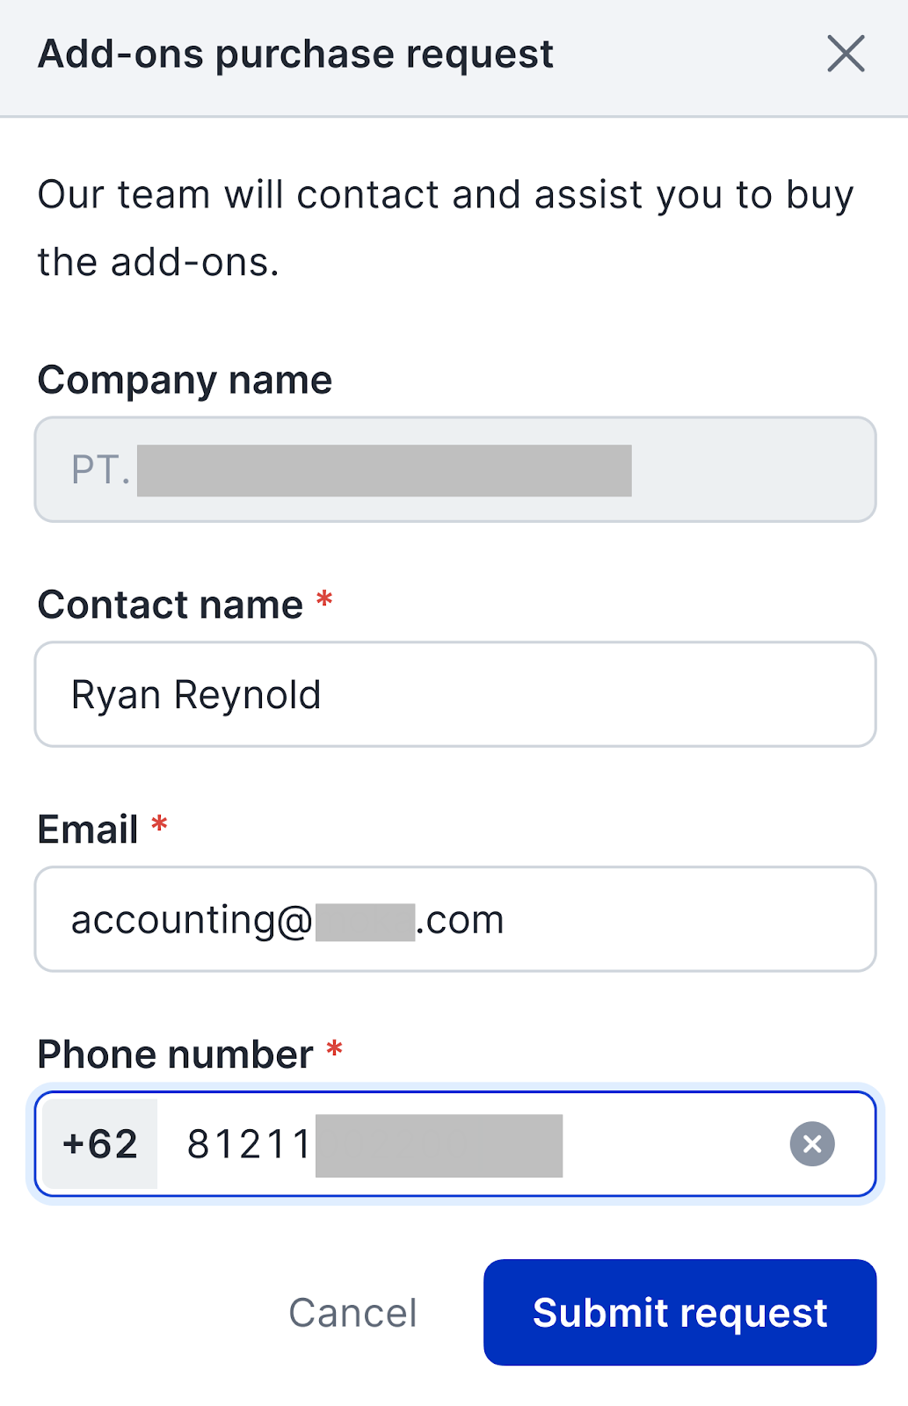Viewport: 908px width, 1406px height.
Task: Click the gray redacted block in the email address
Action: click(x=365, y=922)
